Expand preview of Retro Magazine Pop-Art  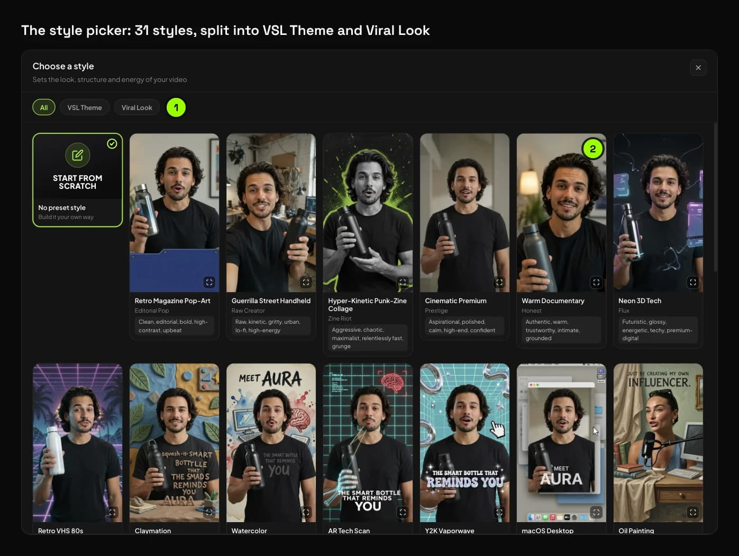209,282
